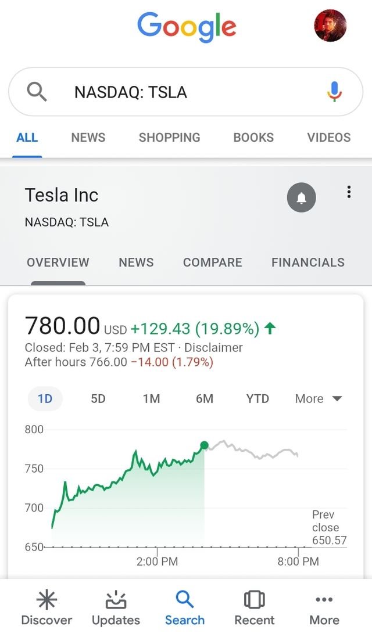Activate voice search microphone

[x=334, y=92]
